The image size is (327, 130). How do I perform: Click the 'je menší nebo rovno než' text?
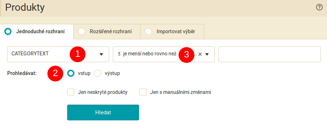click(150, 54)
